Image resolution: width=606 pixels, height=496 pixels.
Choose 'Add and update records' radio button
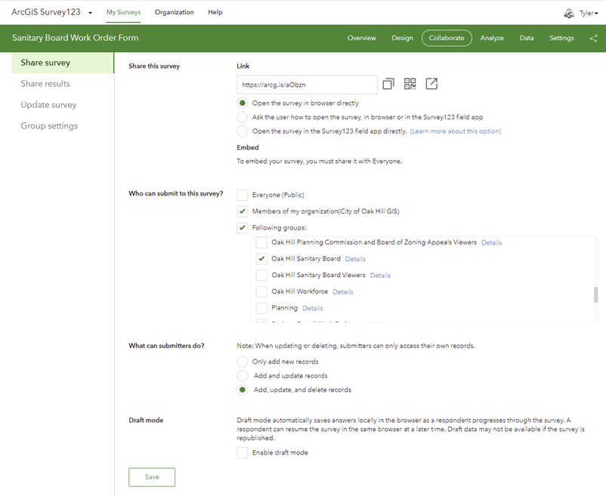[243, 376]
